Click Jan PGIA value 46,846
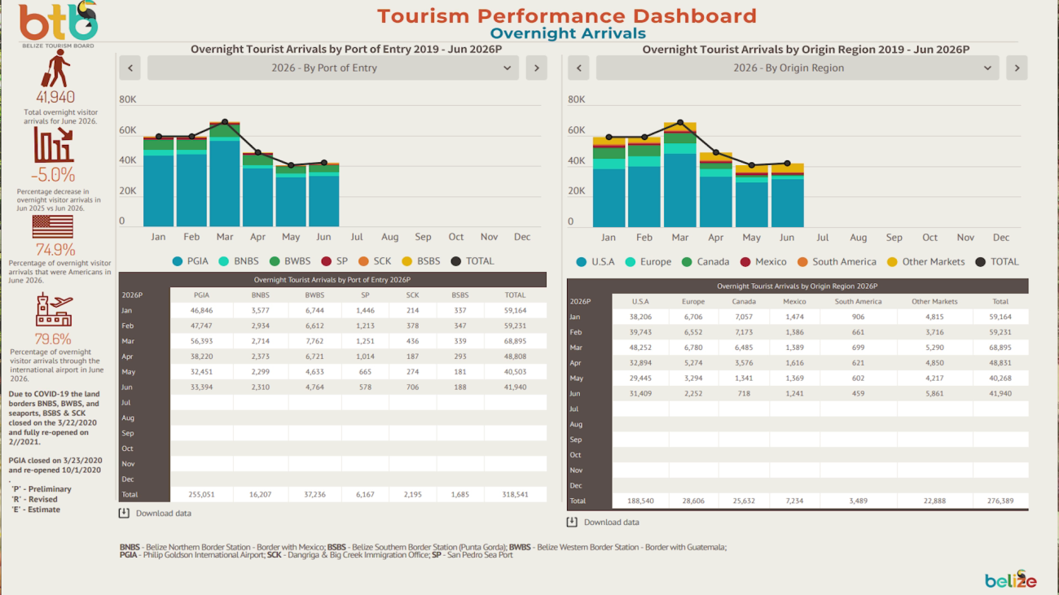The height and width of the screenshot is (595, 1059). 202,311
